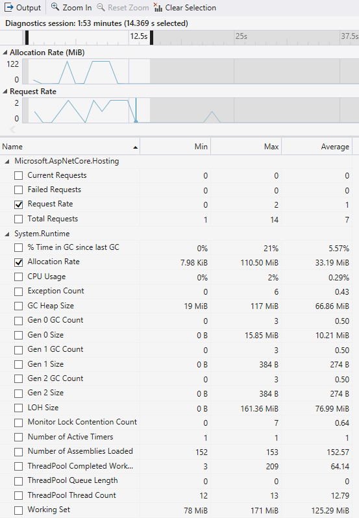Check Monitor Lock Contention Count box
This screenshot has width=359, height=518.
point(18,423)
